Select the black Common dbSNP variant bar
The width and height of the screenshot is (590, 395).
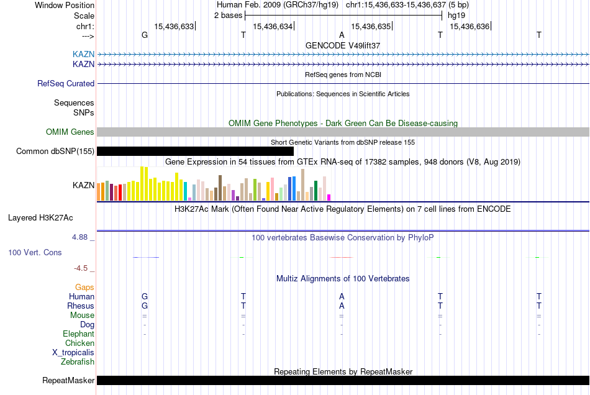(x=195, y=151)
